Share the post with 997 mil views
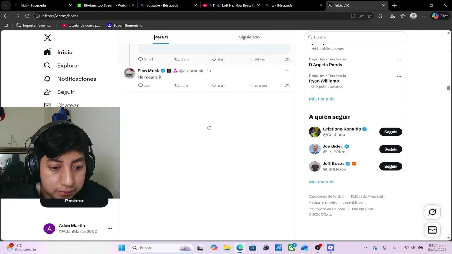 [287, 59]
